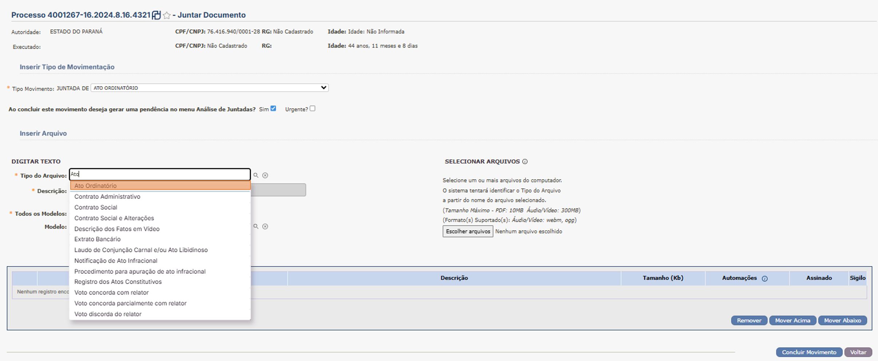Check the Urgente checkbox
The height and width of the screenshot is (361, 878).
point(312,108)
